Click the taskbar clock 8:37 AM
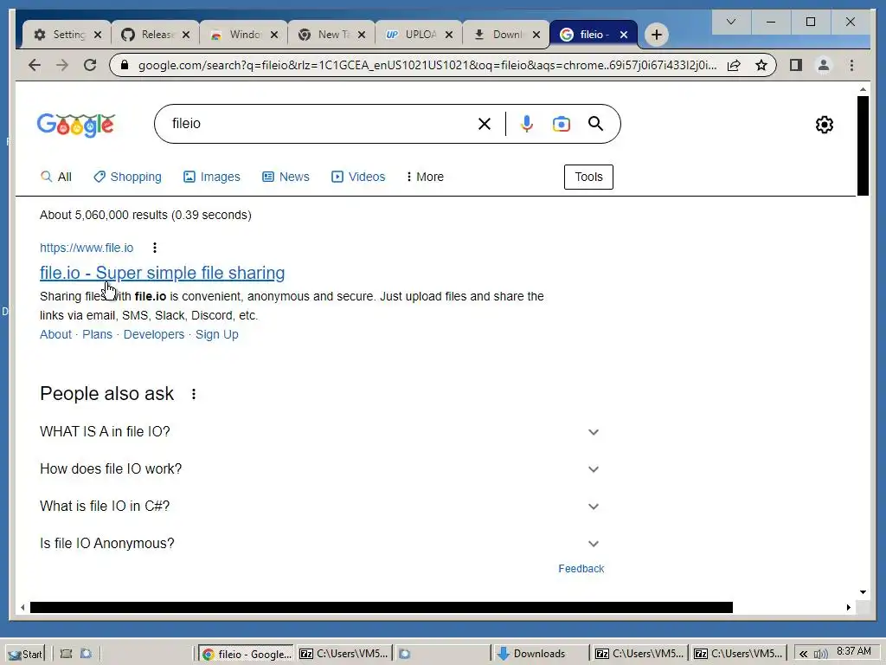This screenshot has height=665, width=886. pos(853,651)
